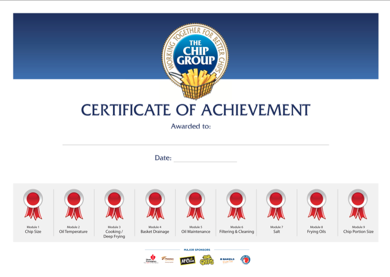
Task: Click the Mr. Chips sponsor logo
Action: [207, 260]
